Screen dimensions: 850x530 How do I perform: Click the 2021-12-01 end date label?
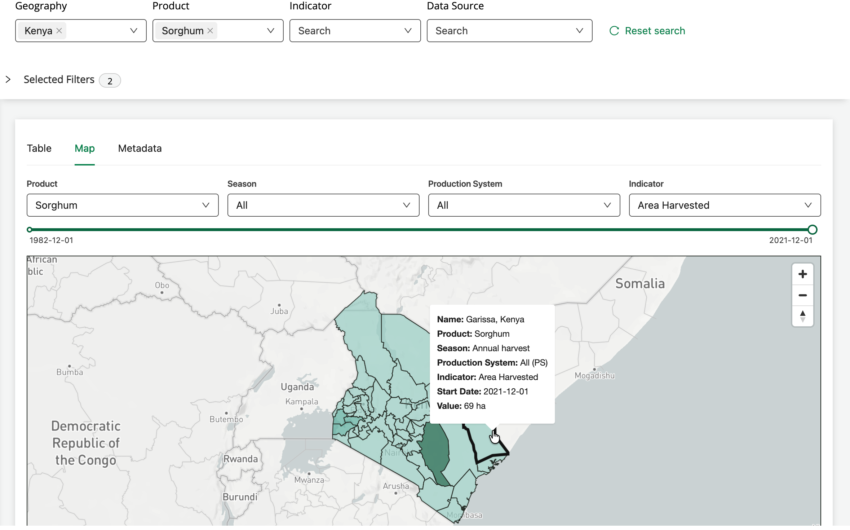coord(791,240)
